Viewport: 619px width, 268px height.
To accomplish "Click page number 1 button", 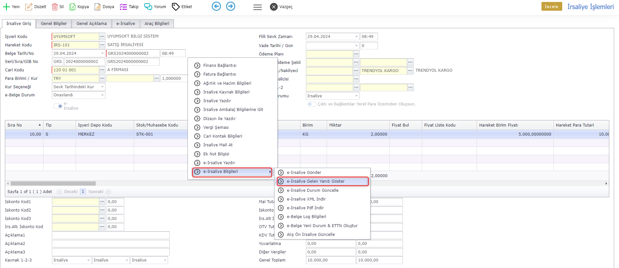I will 83,191.
